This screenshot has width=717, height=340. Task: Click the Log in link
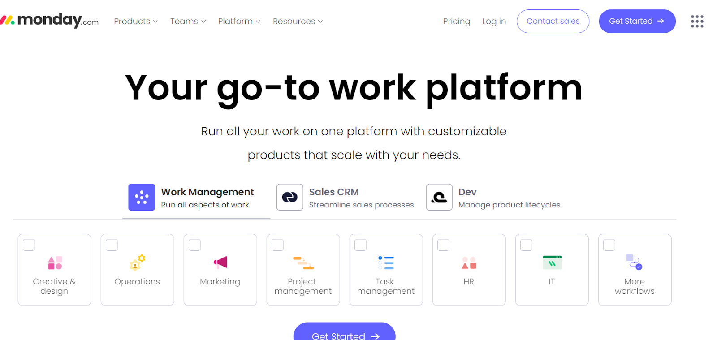tap(494, 21)
